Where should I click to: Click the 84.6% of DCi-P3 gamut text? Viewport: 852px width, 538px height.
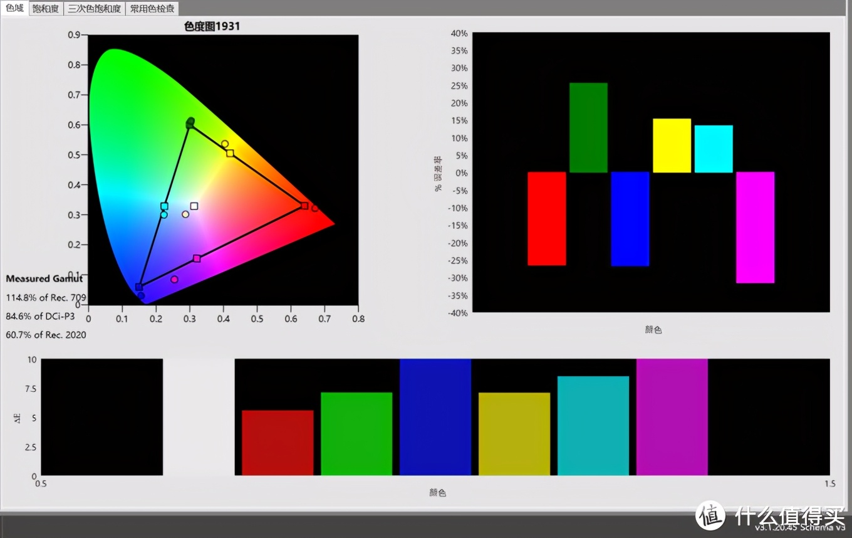tap(40, 317)
